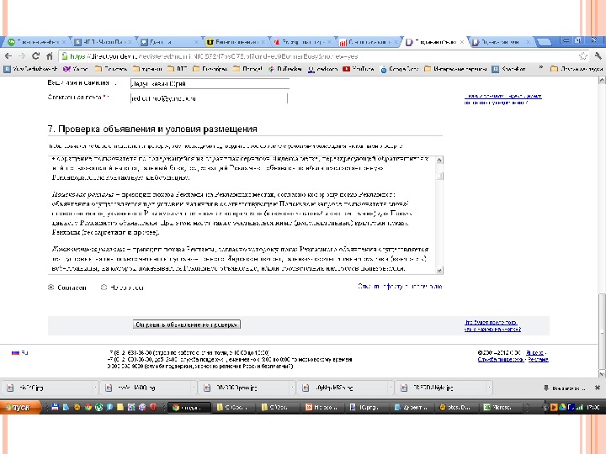Close the downloads bar with X
Image resolution: width=606 pixels, height=454 pixels.
point(597,388)
